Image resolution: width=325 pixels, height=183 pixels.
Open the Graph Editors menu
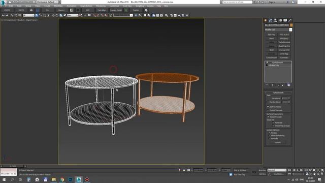(x=86, y=6)
